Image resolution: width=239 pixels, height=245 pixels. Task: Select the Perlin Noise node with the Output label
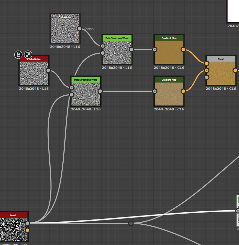pos(65,29)
